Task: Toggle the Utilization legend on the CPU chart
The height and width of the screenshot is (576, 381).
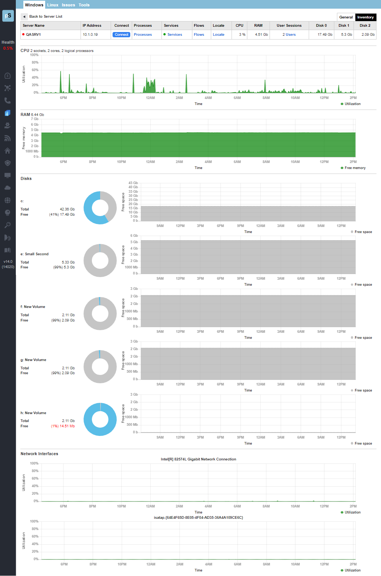Action: tap(350, 104)
